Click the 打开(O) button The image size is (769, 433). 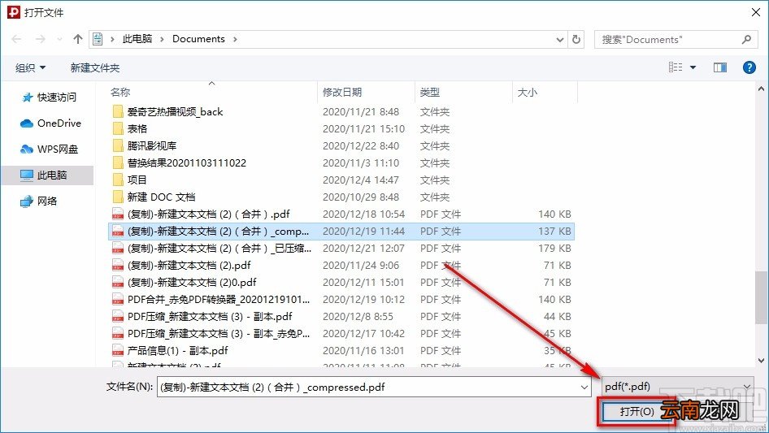pos(636,412)
